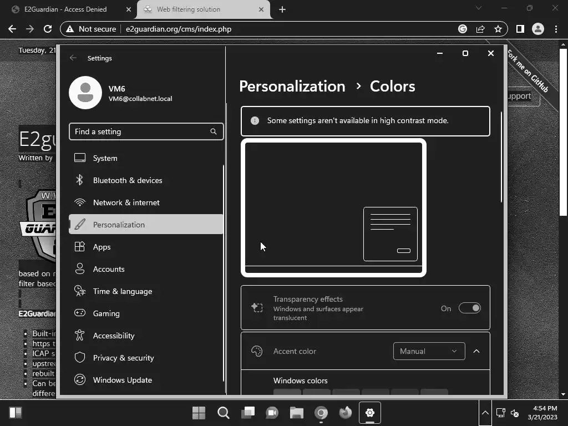568x426 pixels.
Task: Click Fork me on GitHub ribbon
Action: point(528,70)
